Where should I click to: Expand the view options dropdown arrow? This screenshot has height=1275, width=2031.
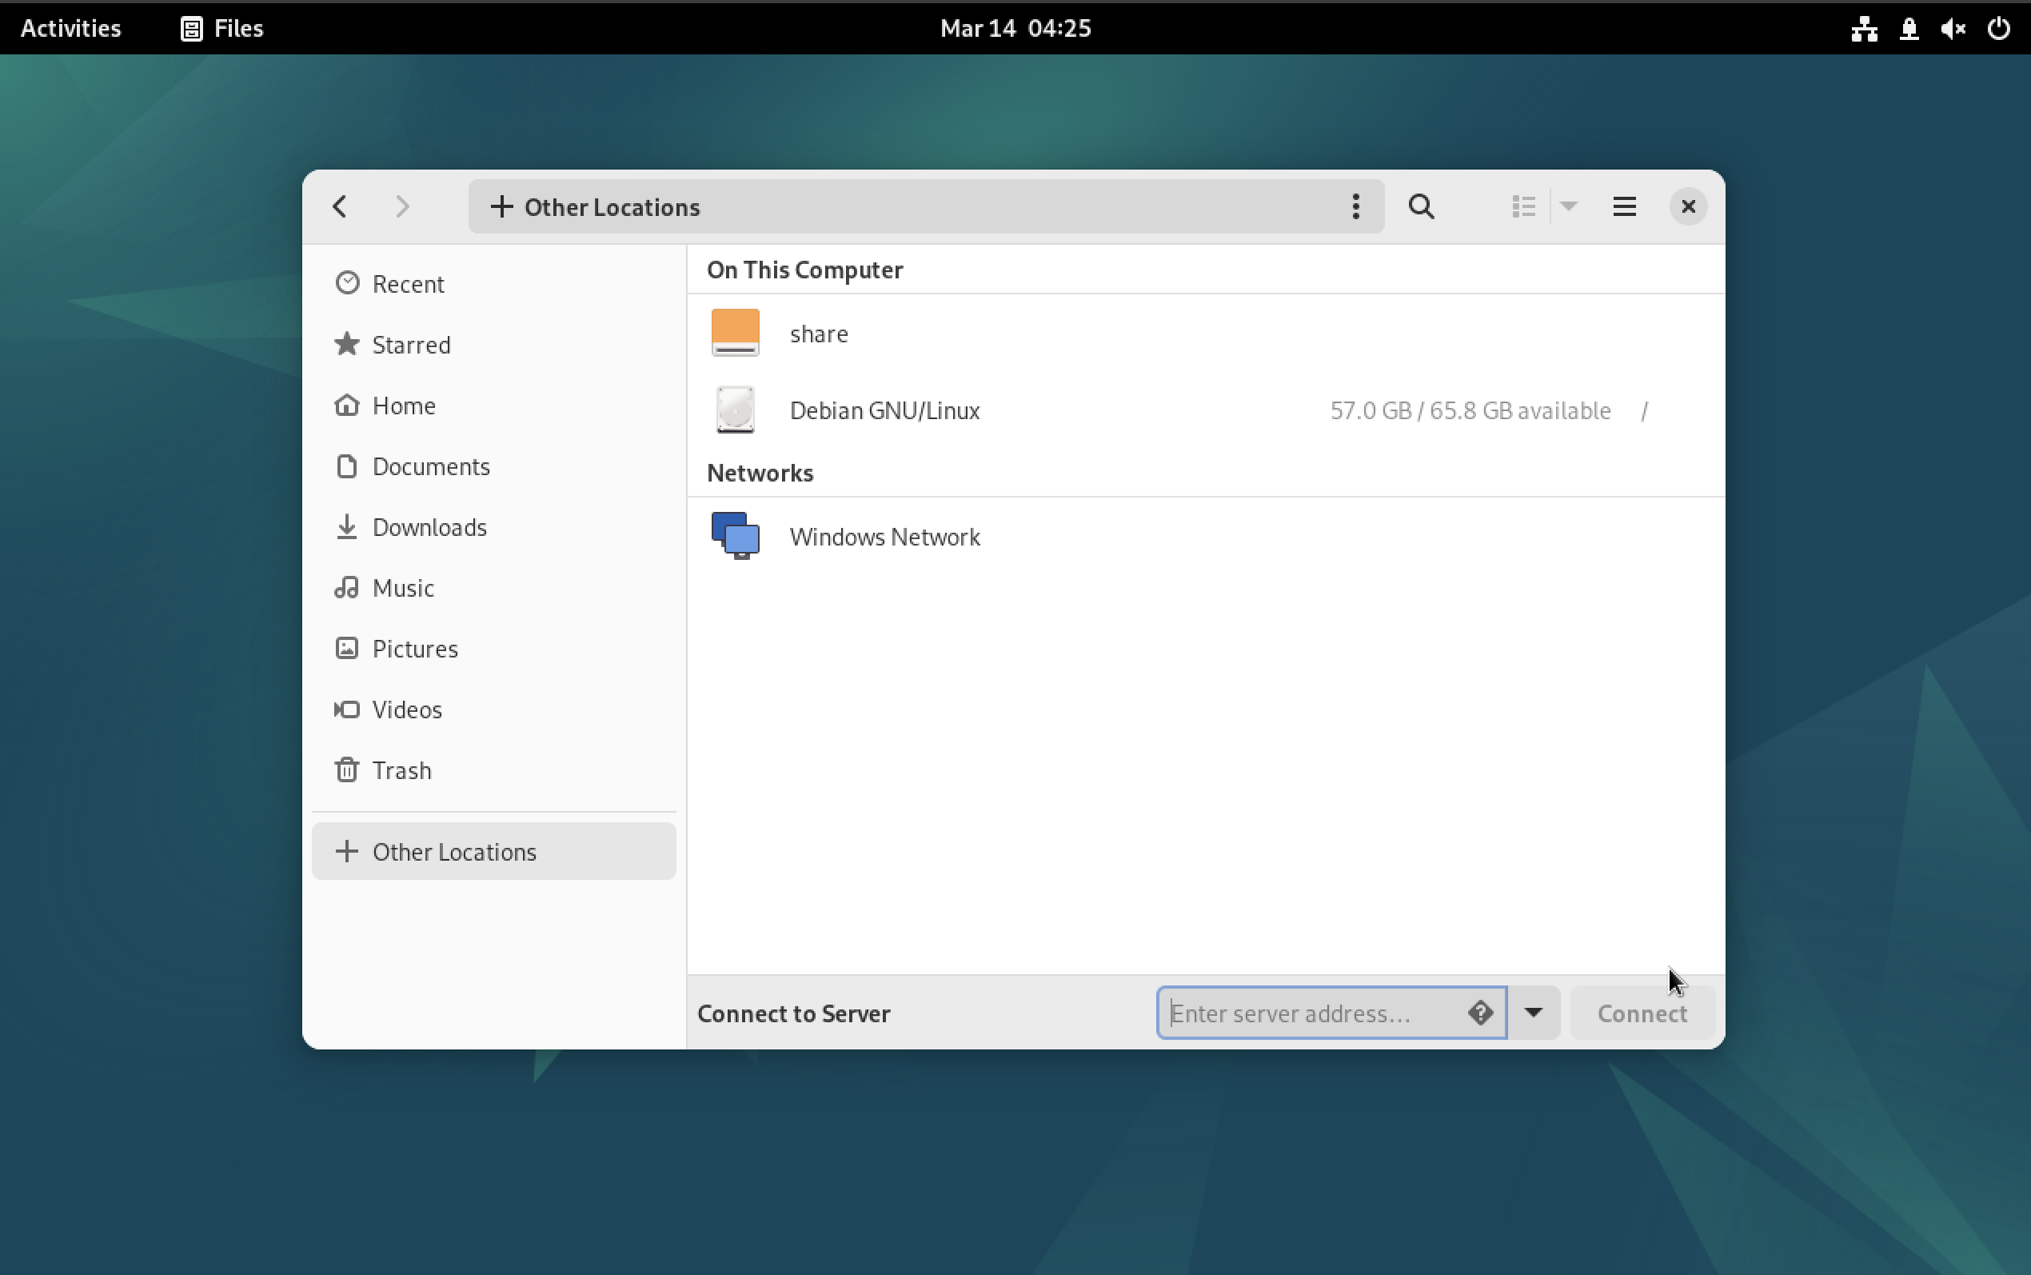coord(1568,206)
